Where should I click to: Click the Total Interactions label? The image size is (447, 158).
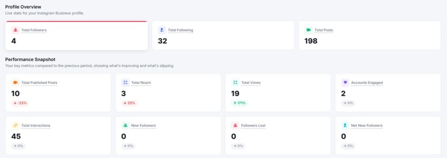tap(36, 126)
